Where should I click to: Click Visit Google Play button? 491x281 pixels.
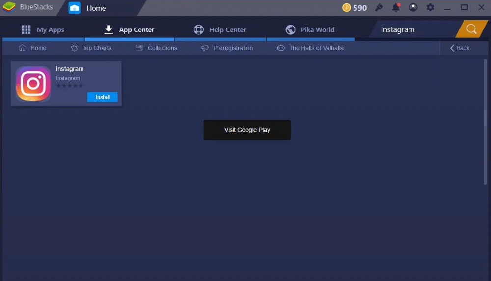pos(247,130)
